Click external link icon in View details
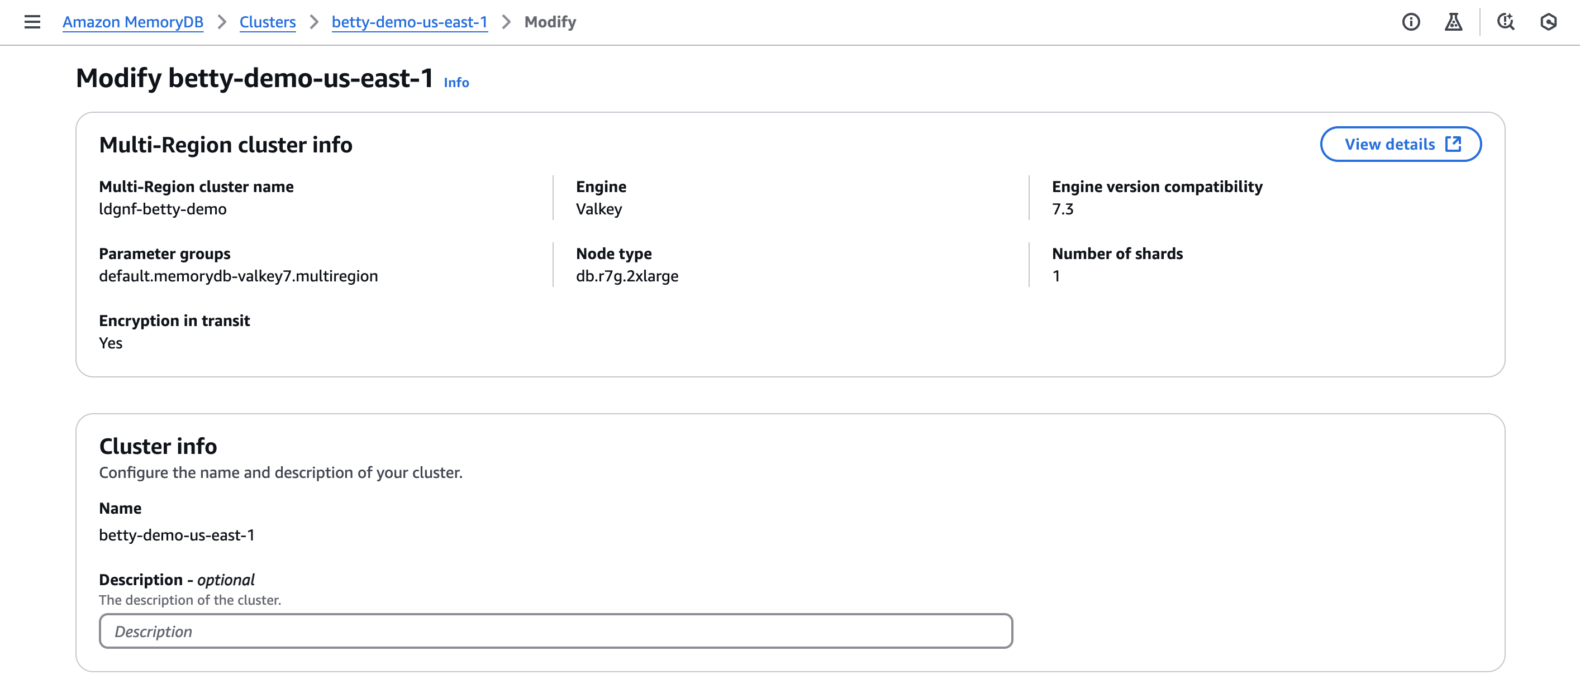1580x689 pixels. coord(1453,144)
